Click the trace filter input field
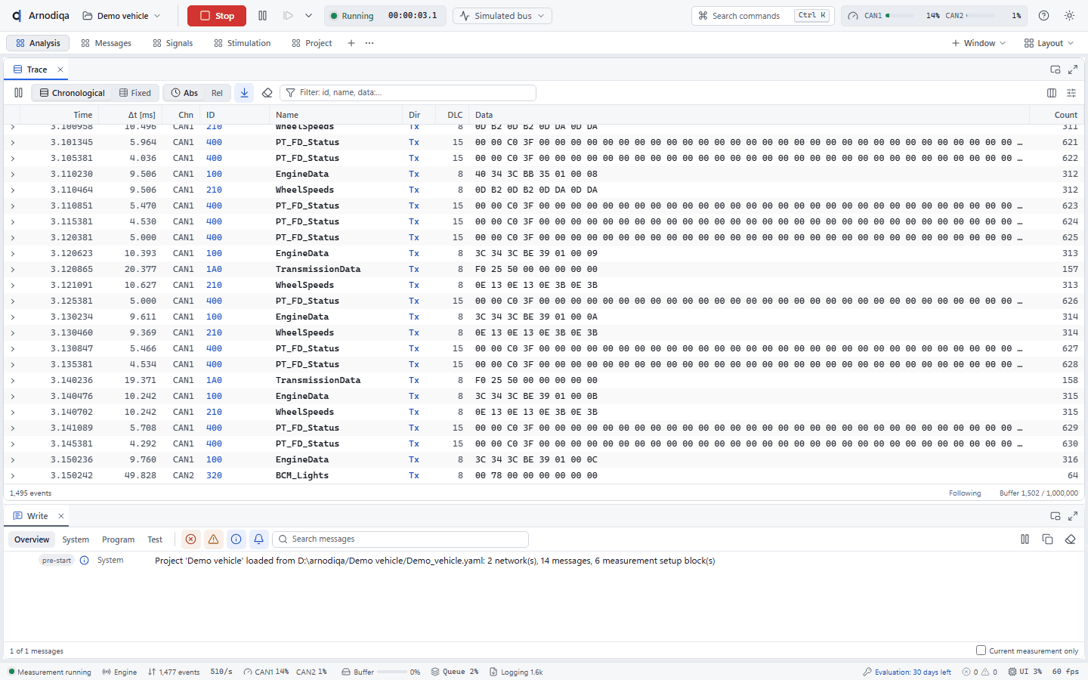1088x680 pixels. (x=408, y=93)
